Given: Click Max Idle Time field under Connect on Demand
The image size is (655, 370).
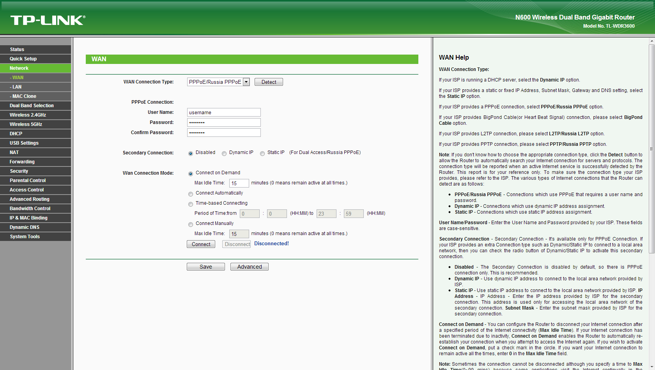Looking at the screenshot, I should tap(239, 183).
